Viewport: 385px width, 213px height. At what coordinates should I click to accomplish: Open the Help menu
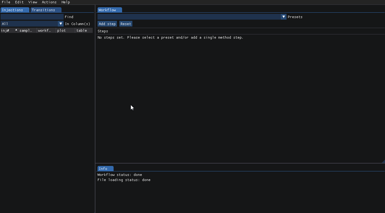(66, 2)
